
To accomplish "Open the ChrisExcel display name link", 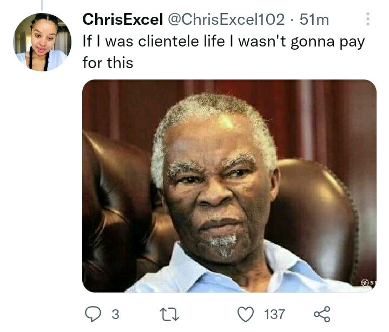I will pos(123,19).
